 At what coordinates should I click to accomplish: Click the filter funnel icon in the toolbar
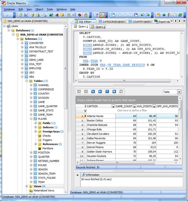click(x=97, y=15)
